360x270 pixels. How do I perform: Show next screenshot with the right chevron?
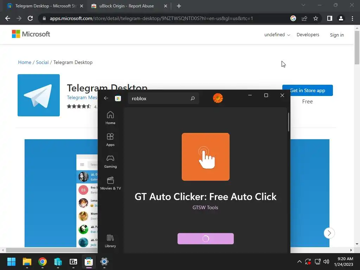[x=329, y=233]
